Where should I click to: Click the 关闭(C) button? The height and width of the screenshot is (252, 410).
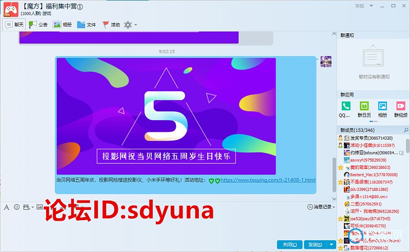[x=290, y=245]
